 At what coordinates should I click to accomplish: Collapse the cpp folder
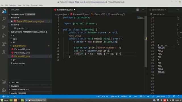coord(30,39)
